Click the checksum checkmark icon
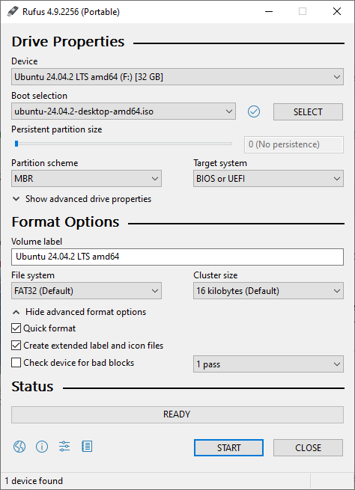 [x=254, y=111]
